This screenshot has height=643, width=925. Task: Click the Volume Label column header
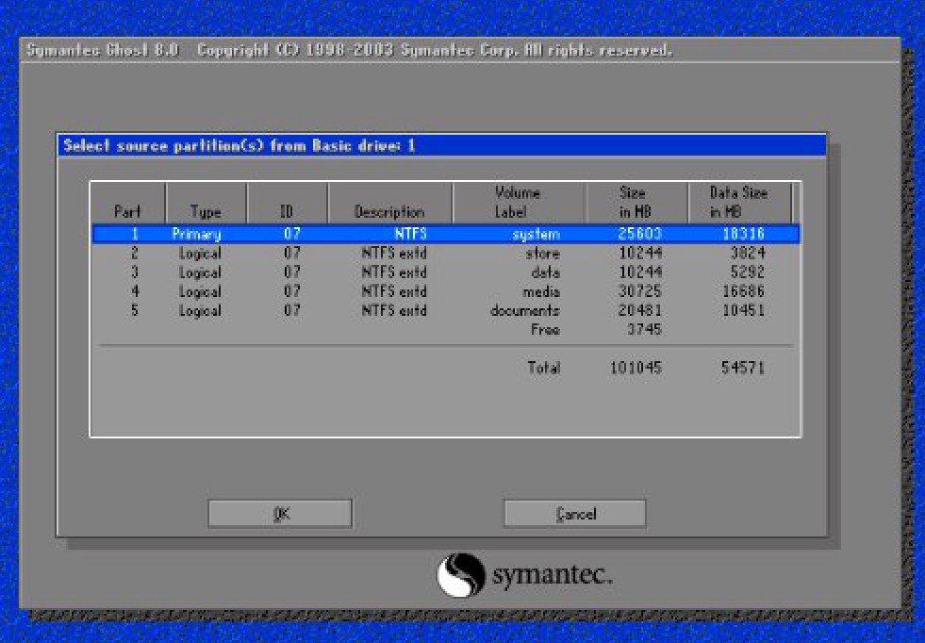pos(518,203)
